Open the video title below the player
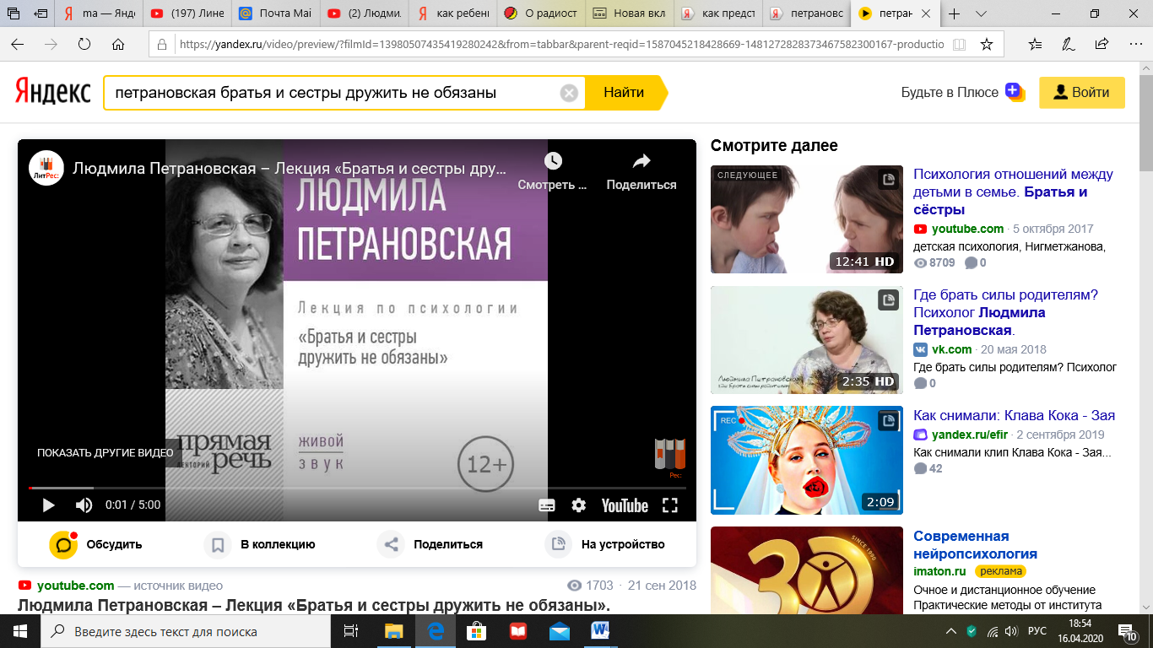The width and height of the screenshot is (1153, 648). point(314,606)
